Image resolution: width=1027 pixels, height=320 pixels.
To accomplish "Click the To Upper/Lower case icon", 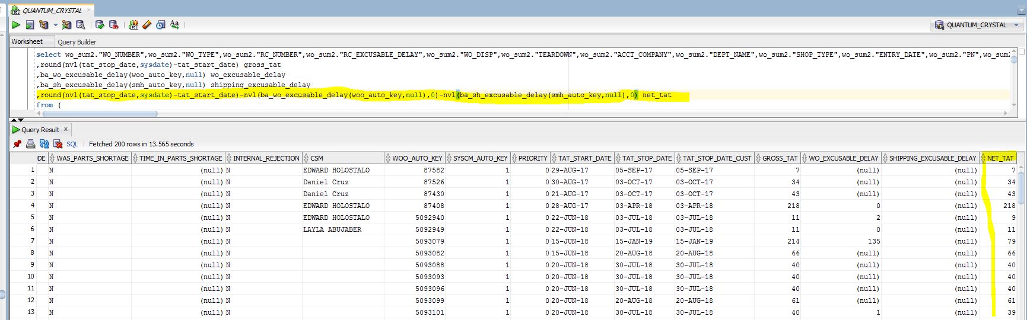I will [x=174, y=25].
